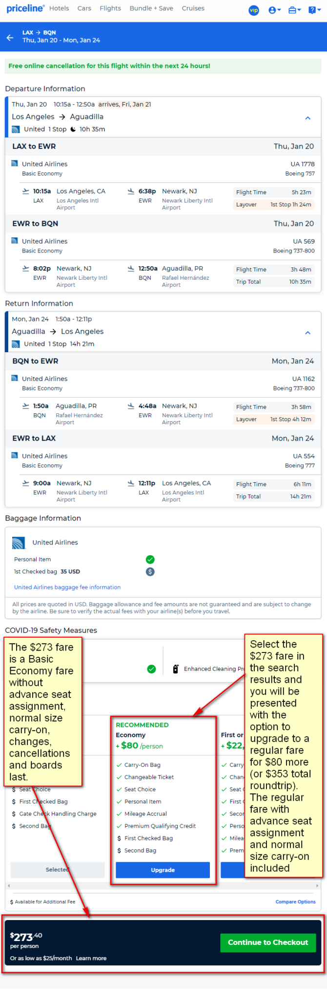The width and height of the screenshot is (327, 989).
Task: Click the Personal Item green checkmark icon
Action: point(150,559)
